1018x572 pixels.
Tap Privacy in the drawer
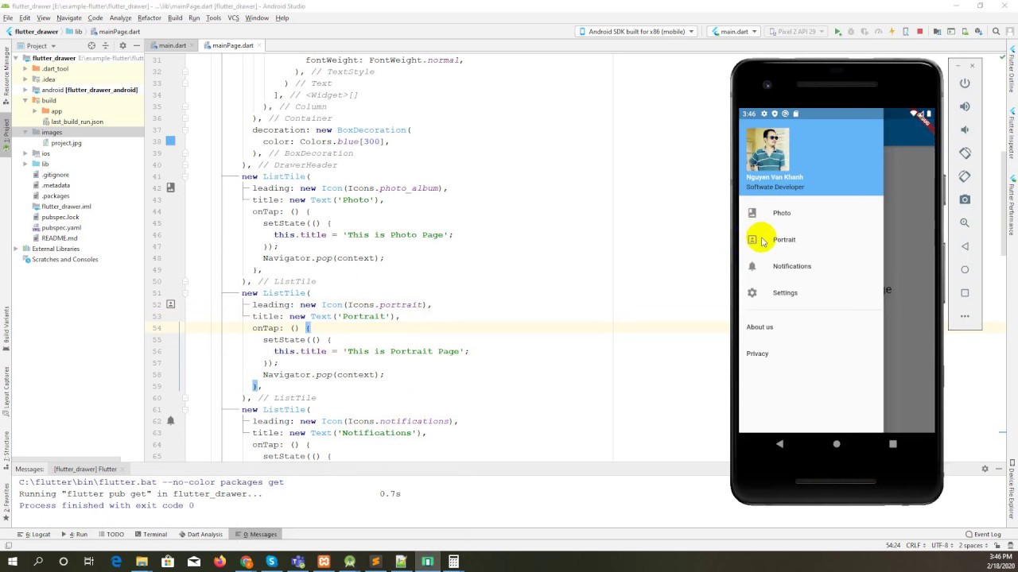811,354
